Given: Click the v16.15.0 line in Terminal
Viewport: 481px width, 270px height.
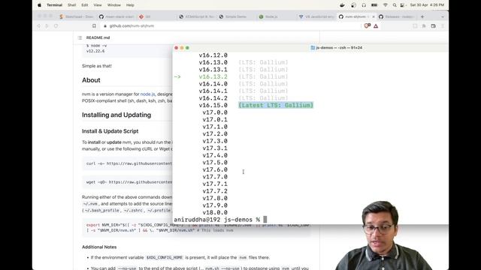Looking at the screenshot, I should tap(213, 105).
